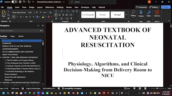Align paragraph text to the right
Image resolution: width=172 pixels, height=96 pixels.
pyautogui.click(x=63, y=15)
